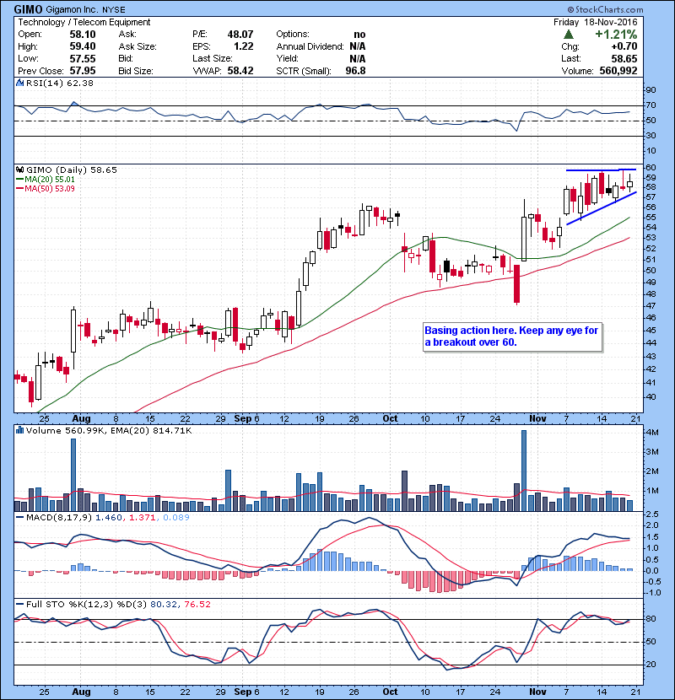Click the NYSE exchange label
The image size is (675, 700).
click(x=114, y=10)
